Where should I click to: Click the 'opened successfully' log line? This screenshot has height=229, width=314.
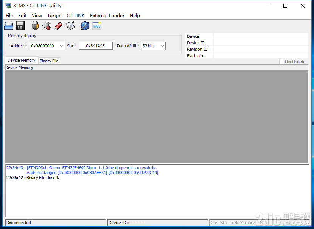[81, 168]
